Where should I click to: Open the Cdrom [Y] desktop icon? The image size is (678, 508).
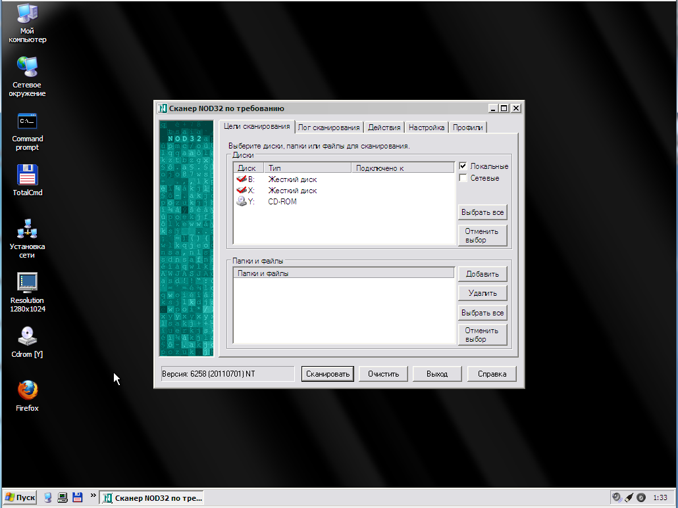point(27,336)
